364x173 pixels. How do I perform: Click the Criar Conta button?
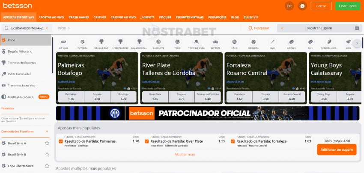(348, 6)
